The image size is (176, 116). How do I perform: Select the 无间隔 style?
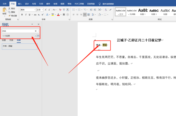click(132, 12)
